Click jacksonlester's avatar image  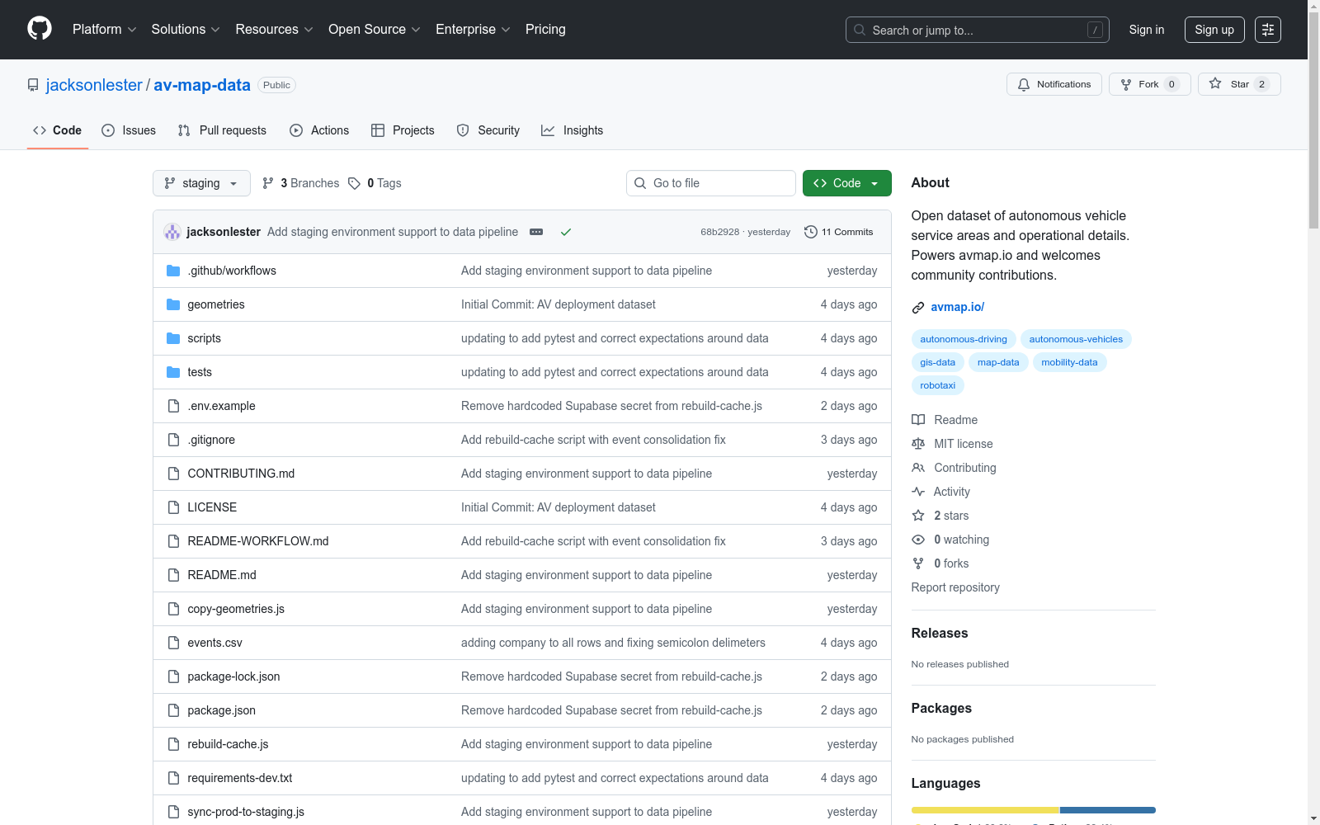point(172,232)
